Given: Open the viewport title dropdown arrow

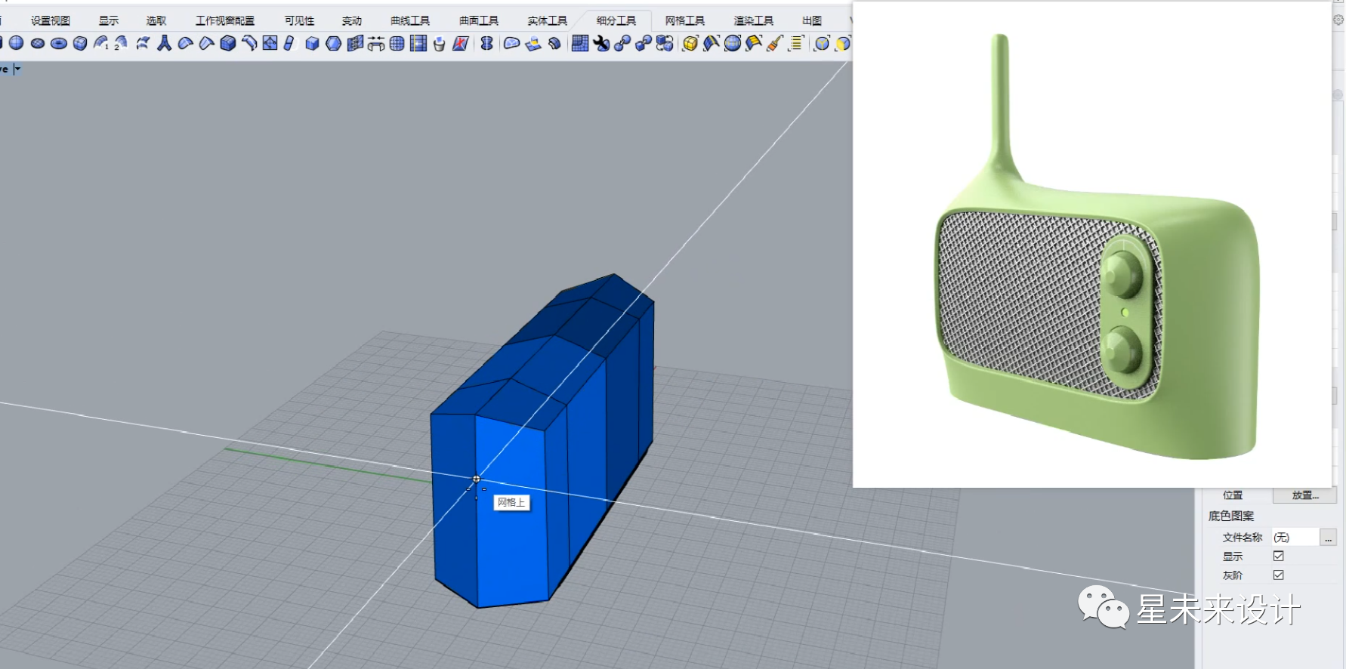Looking at the screenshot, I should [17, 69].
